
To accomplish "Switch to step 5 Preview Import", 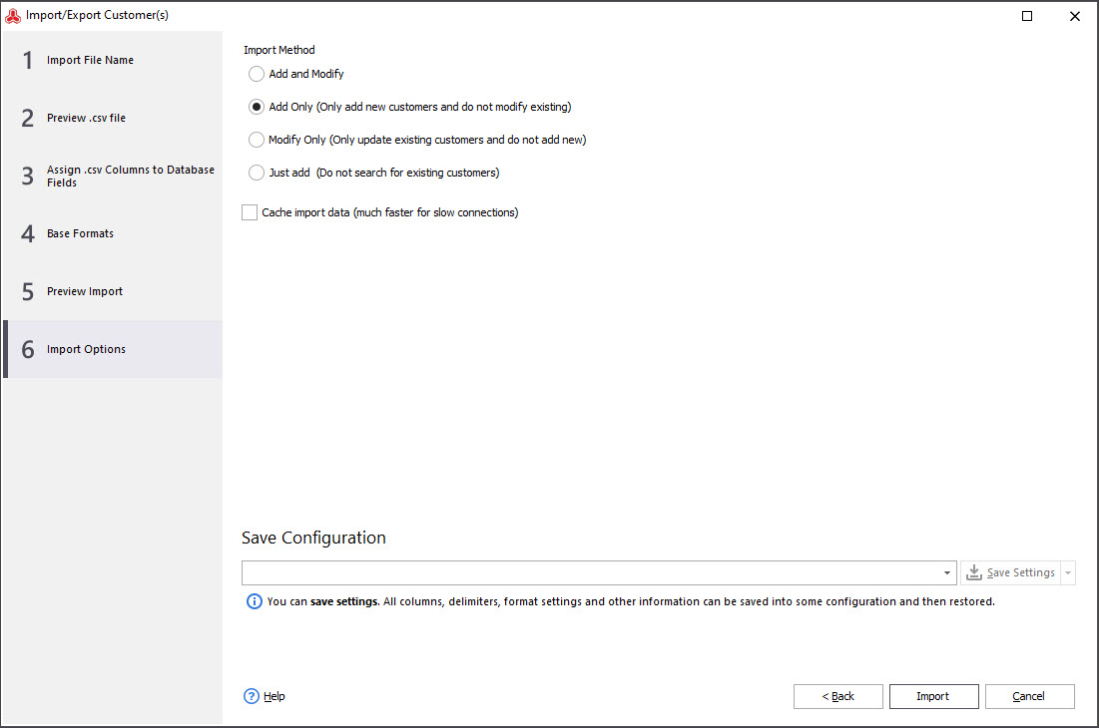I will 112,291.
